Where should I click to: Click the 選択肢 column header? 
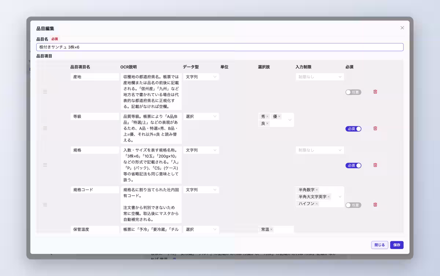[x=264, y=67]
